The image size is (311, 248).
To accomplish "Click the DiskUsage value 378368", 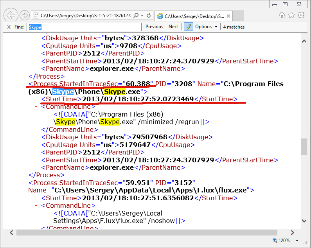I will [145, 38].
